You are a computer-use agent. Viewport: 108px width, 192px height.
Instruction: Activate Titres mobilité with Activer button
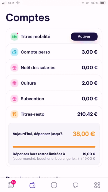84,36
